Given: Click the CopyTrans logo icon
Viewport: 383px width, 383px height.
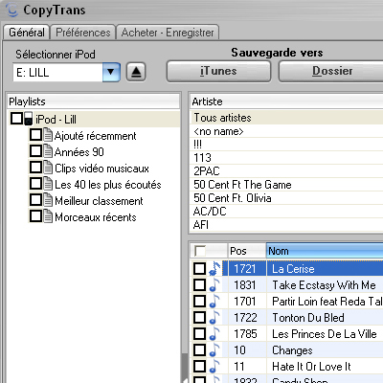Looking at the screenshot, I should (11, 10).
